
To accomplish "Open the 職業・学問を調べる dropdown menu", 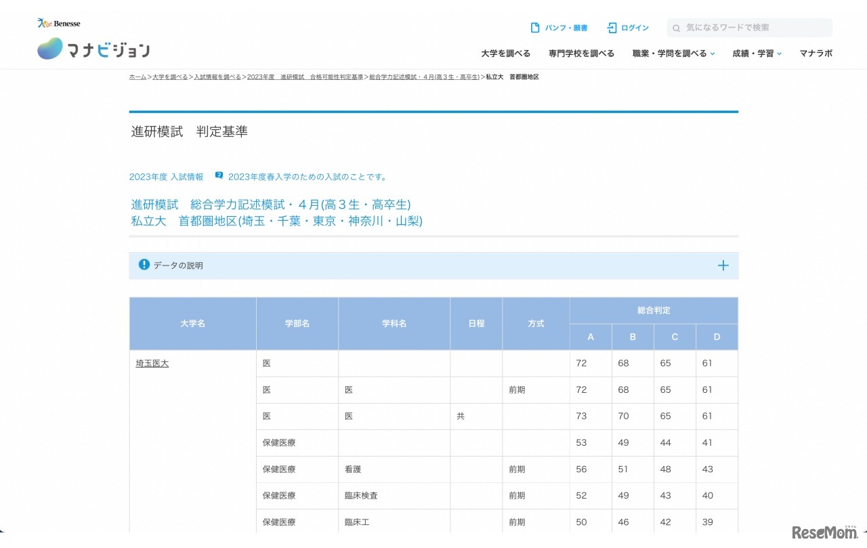I will coord(673,54).
